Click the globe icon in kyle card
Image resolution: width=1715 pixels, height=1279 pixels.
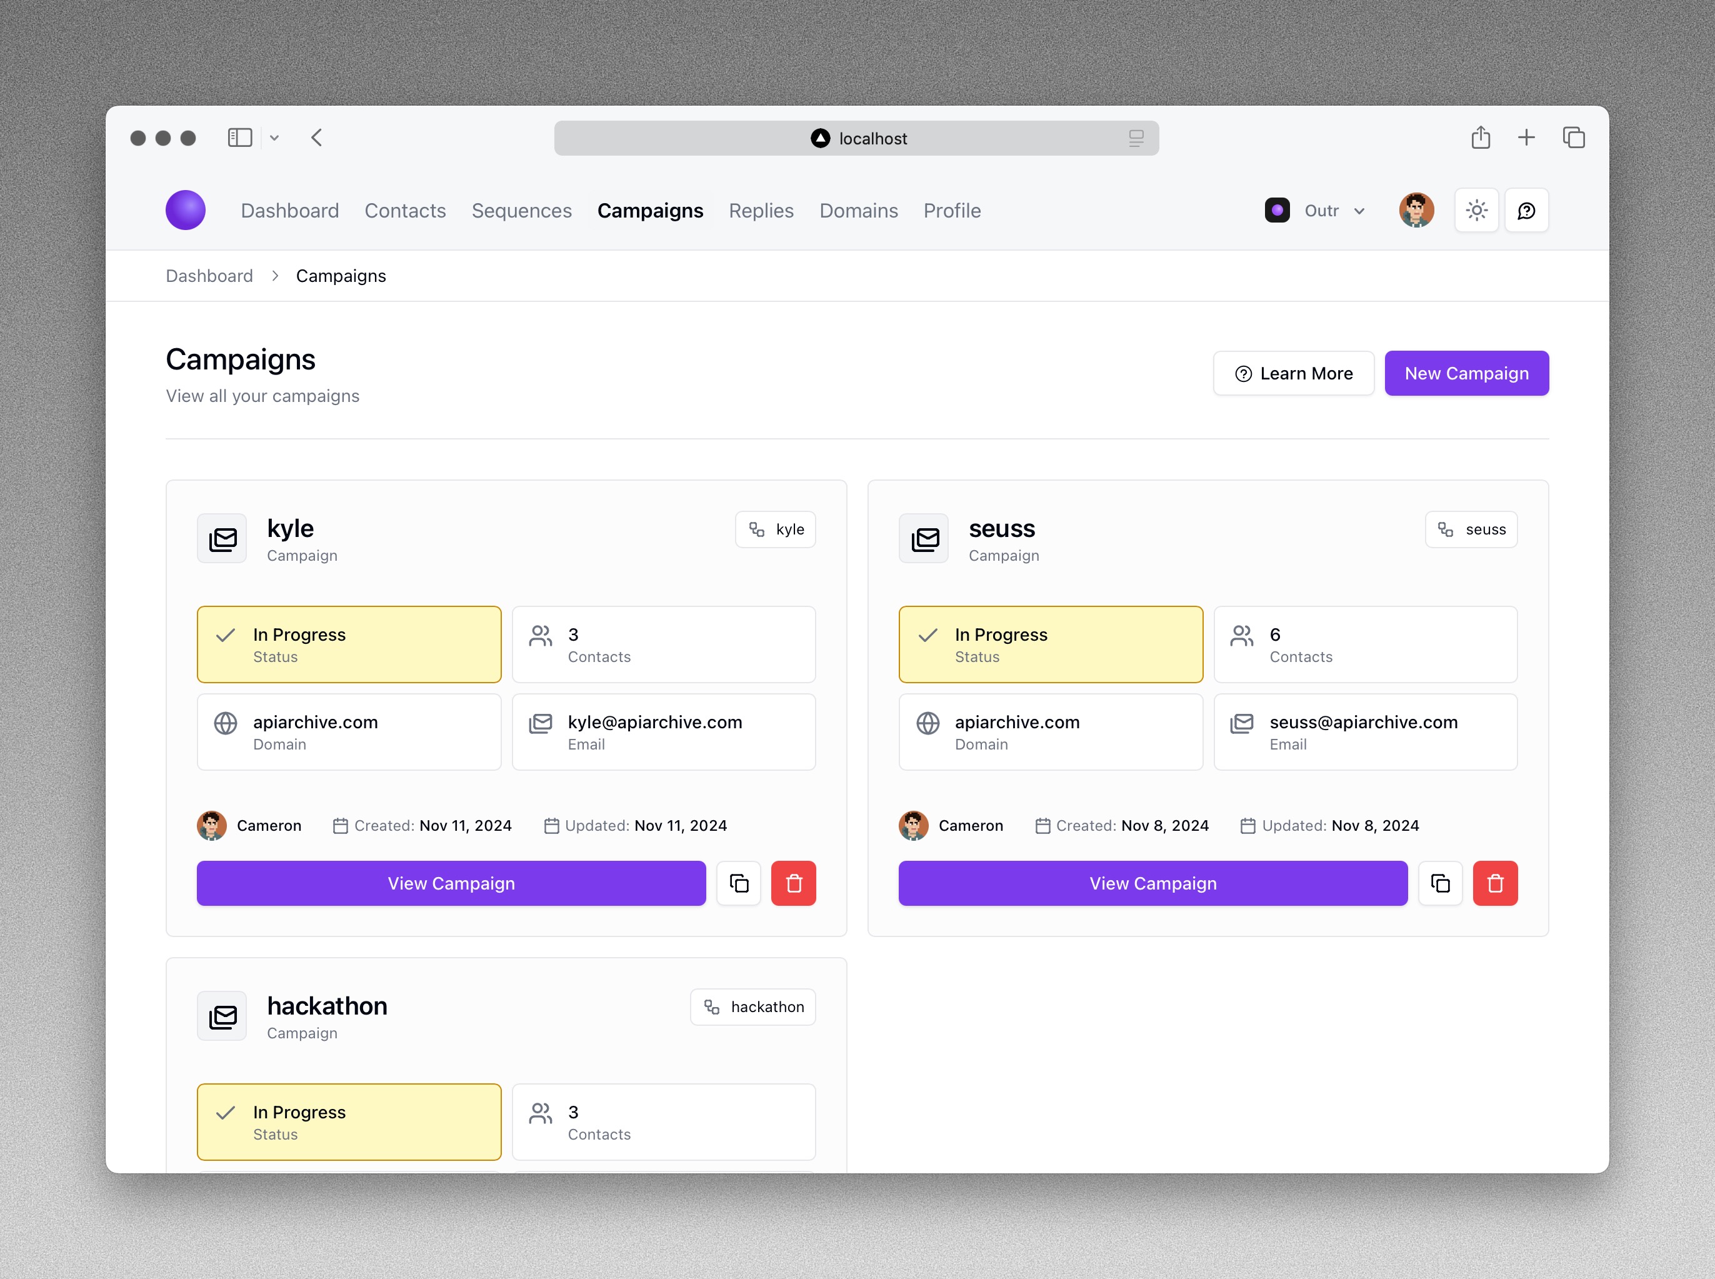[225, 723]
